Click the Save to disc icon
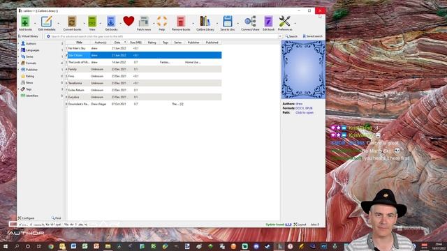Screen dimensions: 447x251 tap(227, 22)
